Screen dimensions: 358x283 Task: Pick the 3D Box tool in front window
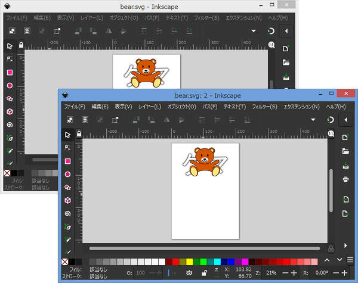coord(68,200)
